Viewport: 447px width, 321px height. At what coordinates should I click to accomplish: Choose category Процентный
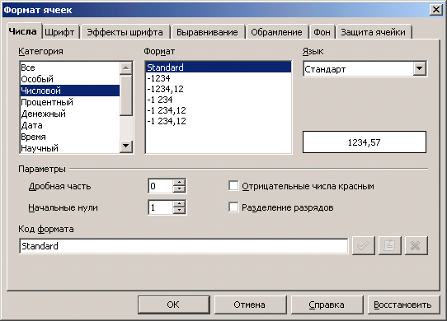(x=70, y=102)
